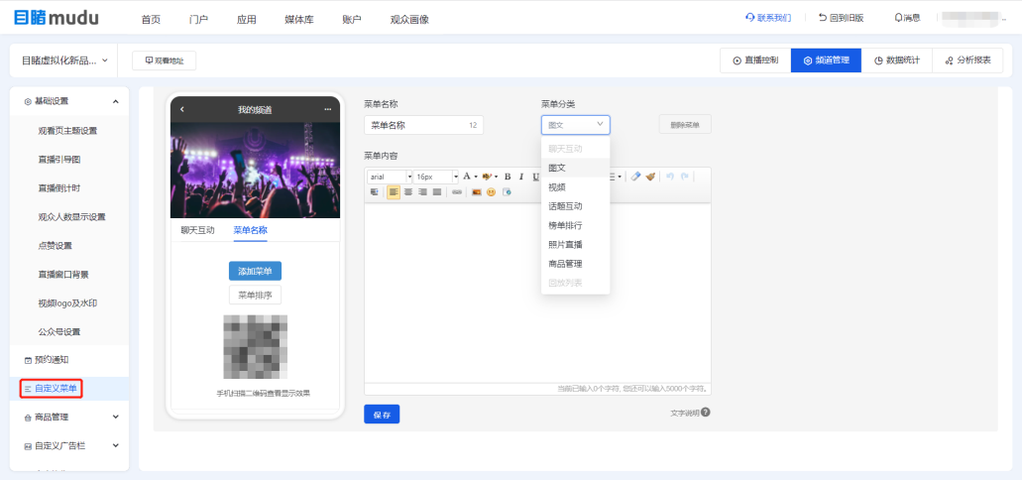Open the 媒体库 top navigation item

tap(299, 20)
